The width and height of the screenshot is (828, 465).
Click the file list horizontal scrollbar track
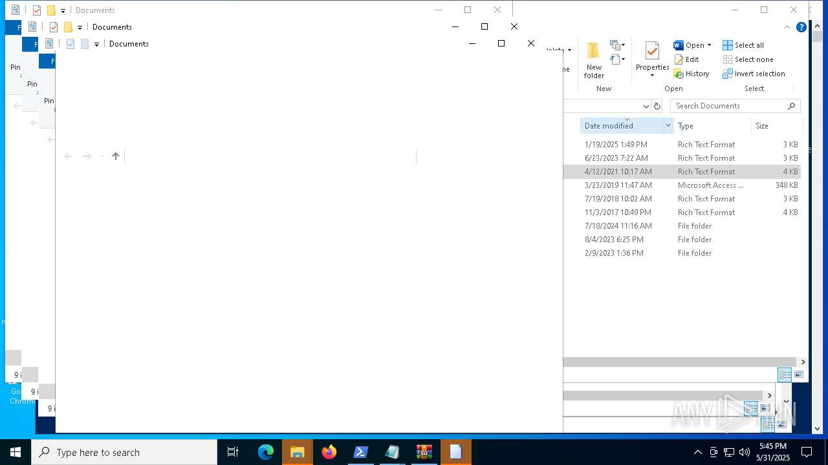(681, 362)
